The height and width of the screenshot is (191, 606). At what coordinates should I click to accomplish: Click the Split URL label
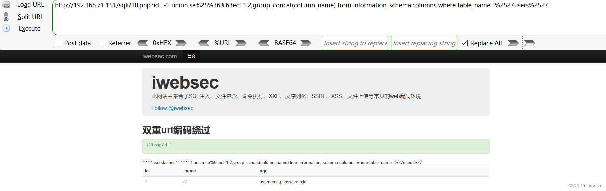coord(30,17)
